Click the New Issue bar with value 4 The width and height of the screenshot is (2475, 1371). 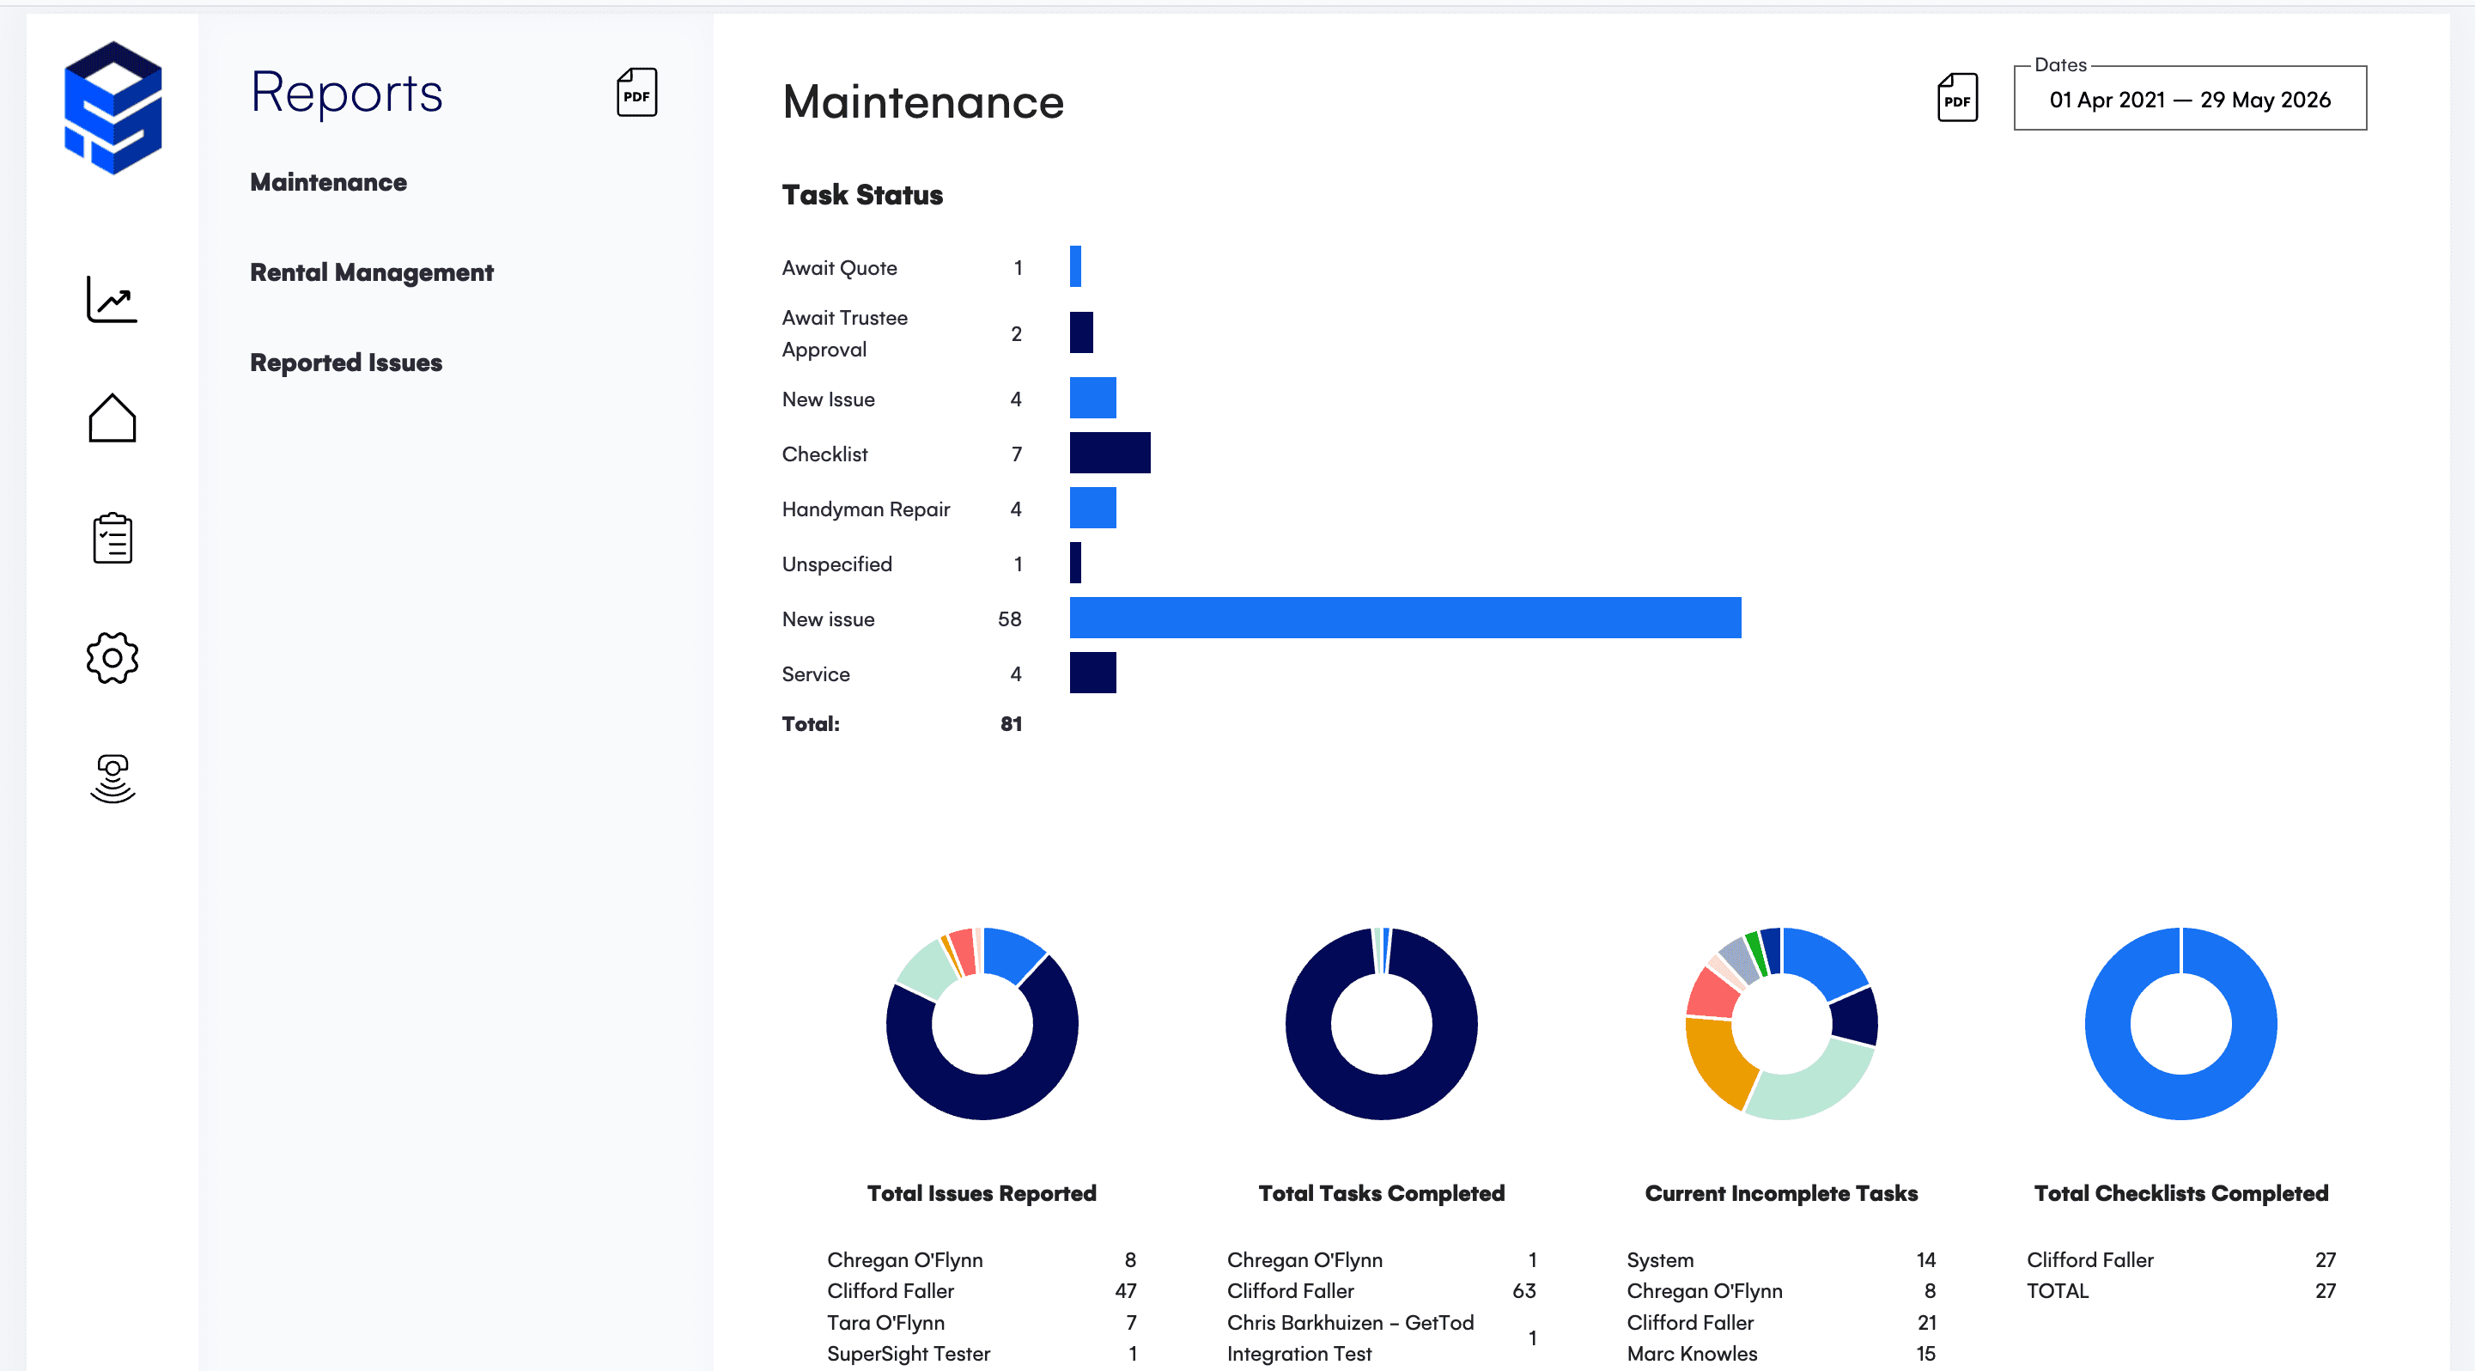(x=1092, y=398)
